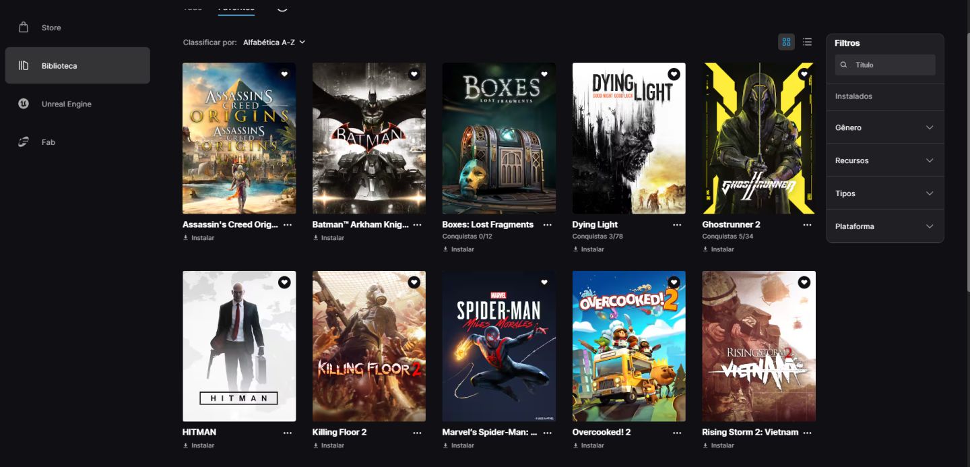The height and width of the screenshot is (467, 970).
Task: Install Boxes: Lost Fragments
Action: pos(459,249)
